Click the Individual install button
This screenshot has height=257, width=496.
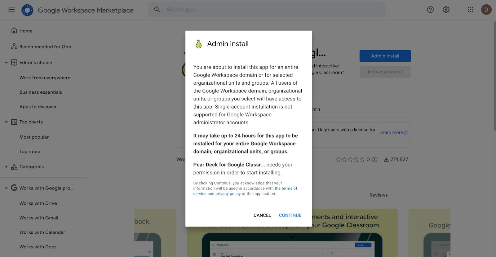[385, 72]
